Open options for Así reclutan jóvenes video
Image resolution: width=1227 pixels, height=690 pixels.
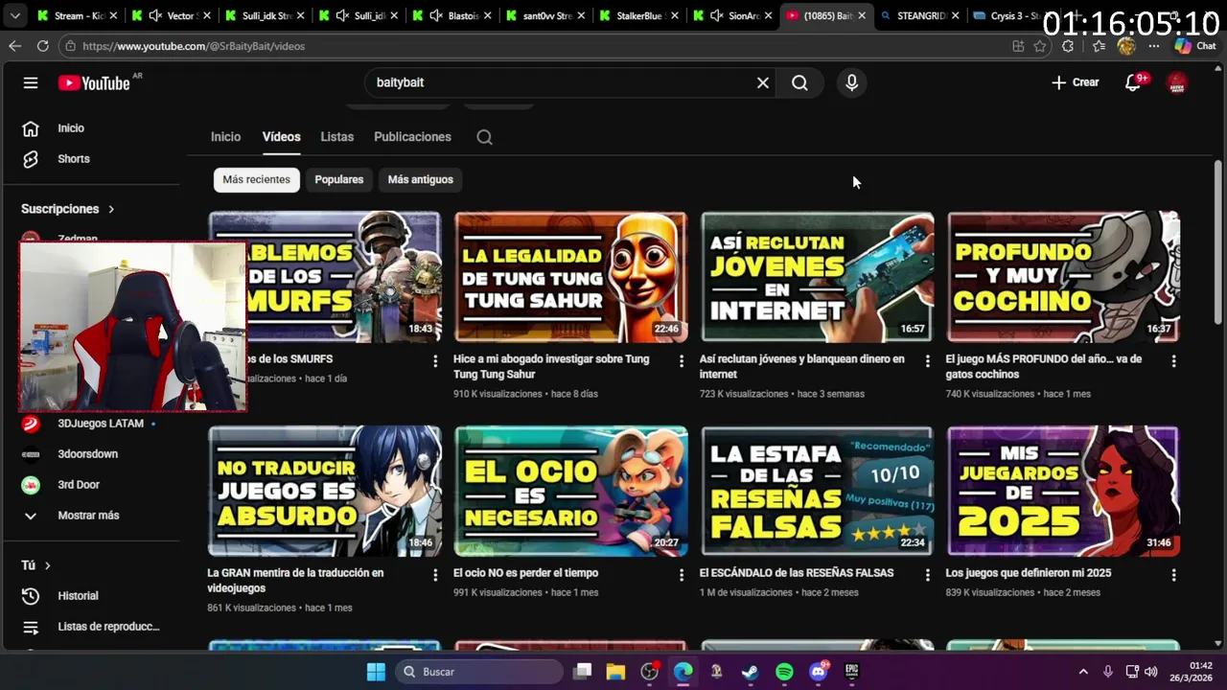click(927, 361)
